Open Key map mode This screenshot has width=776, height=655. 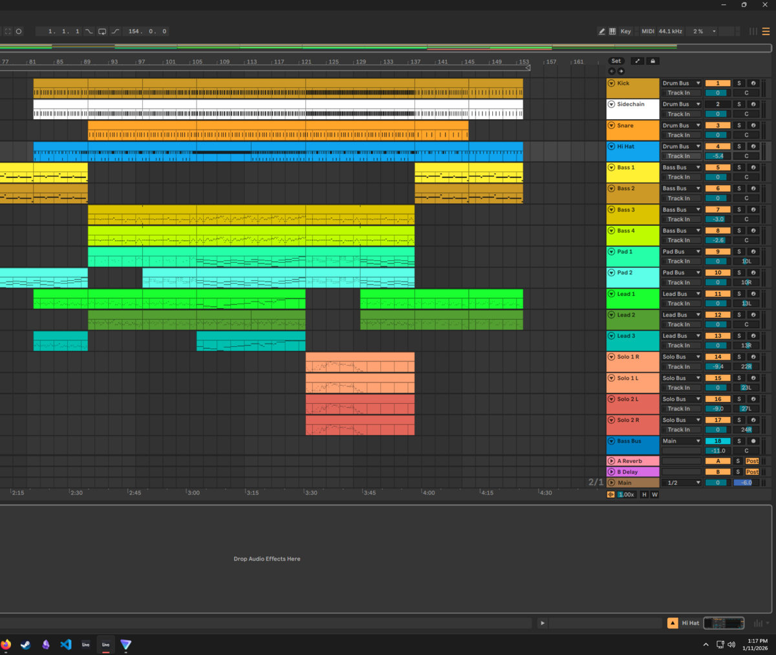625,31
